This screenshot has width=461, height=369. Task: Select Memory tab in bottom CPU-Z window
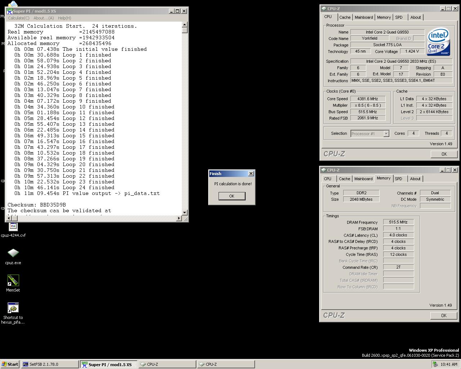(x=384, y=178)
